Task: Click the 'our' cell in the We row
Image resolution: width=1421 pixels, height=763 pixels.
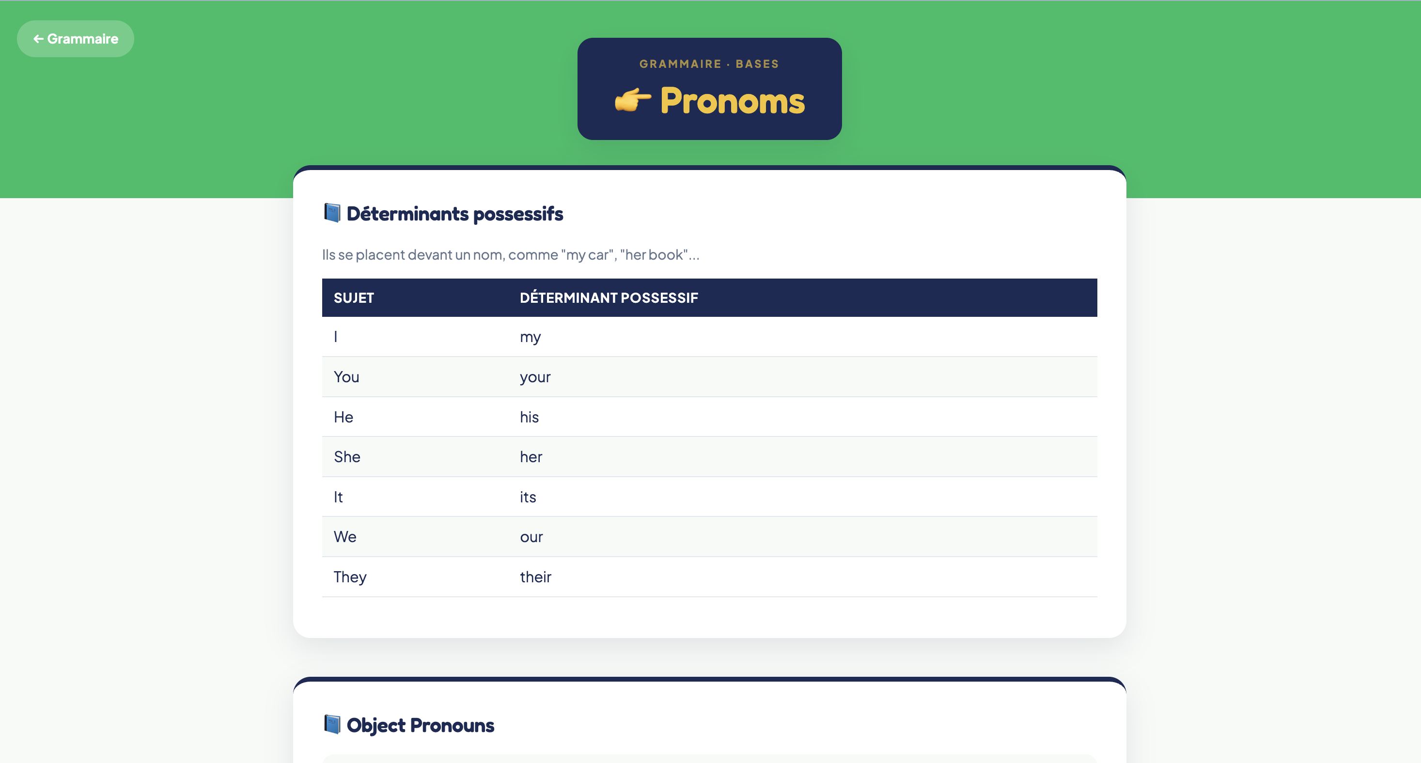Action: tap(803, 537)
